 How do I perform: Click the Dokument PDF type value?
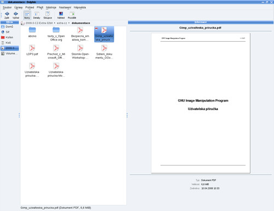(x=208, y=180)
